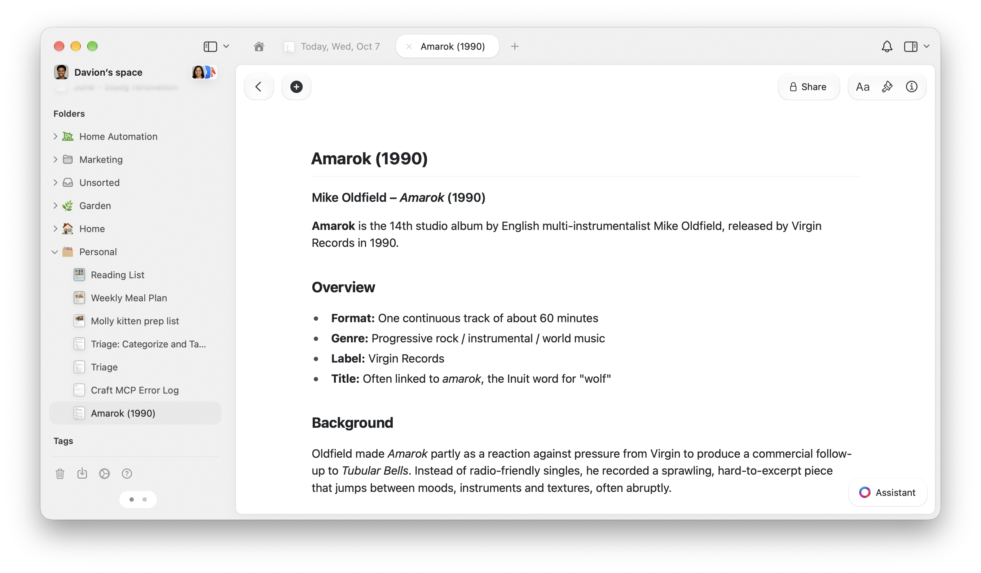Toggle the right sidebar panel icon
Viewport: 981px width, 573px height.
pos(910,47)
